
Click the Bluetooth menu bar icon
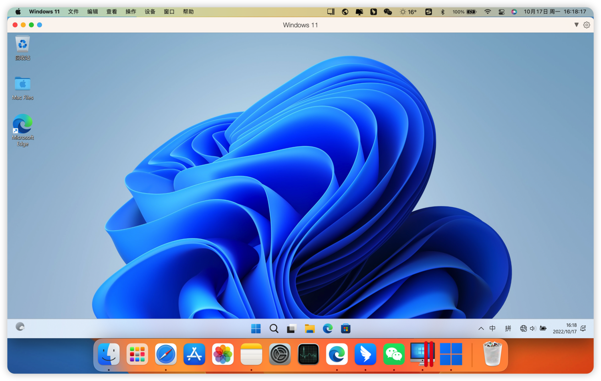[x=443, y=12]
